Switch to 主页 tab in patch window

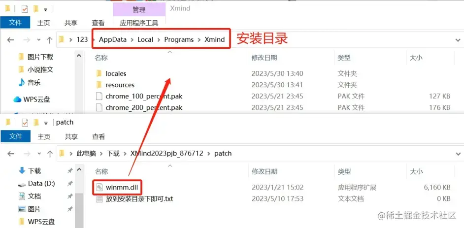[44, 136]
